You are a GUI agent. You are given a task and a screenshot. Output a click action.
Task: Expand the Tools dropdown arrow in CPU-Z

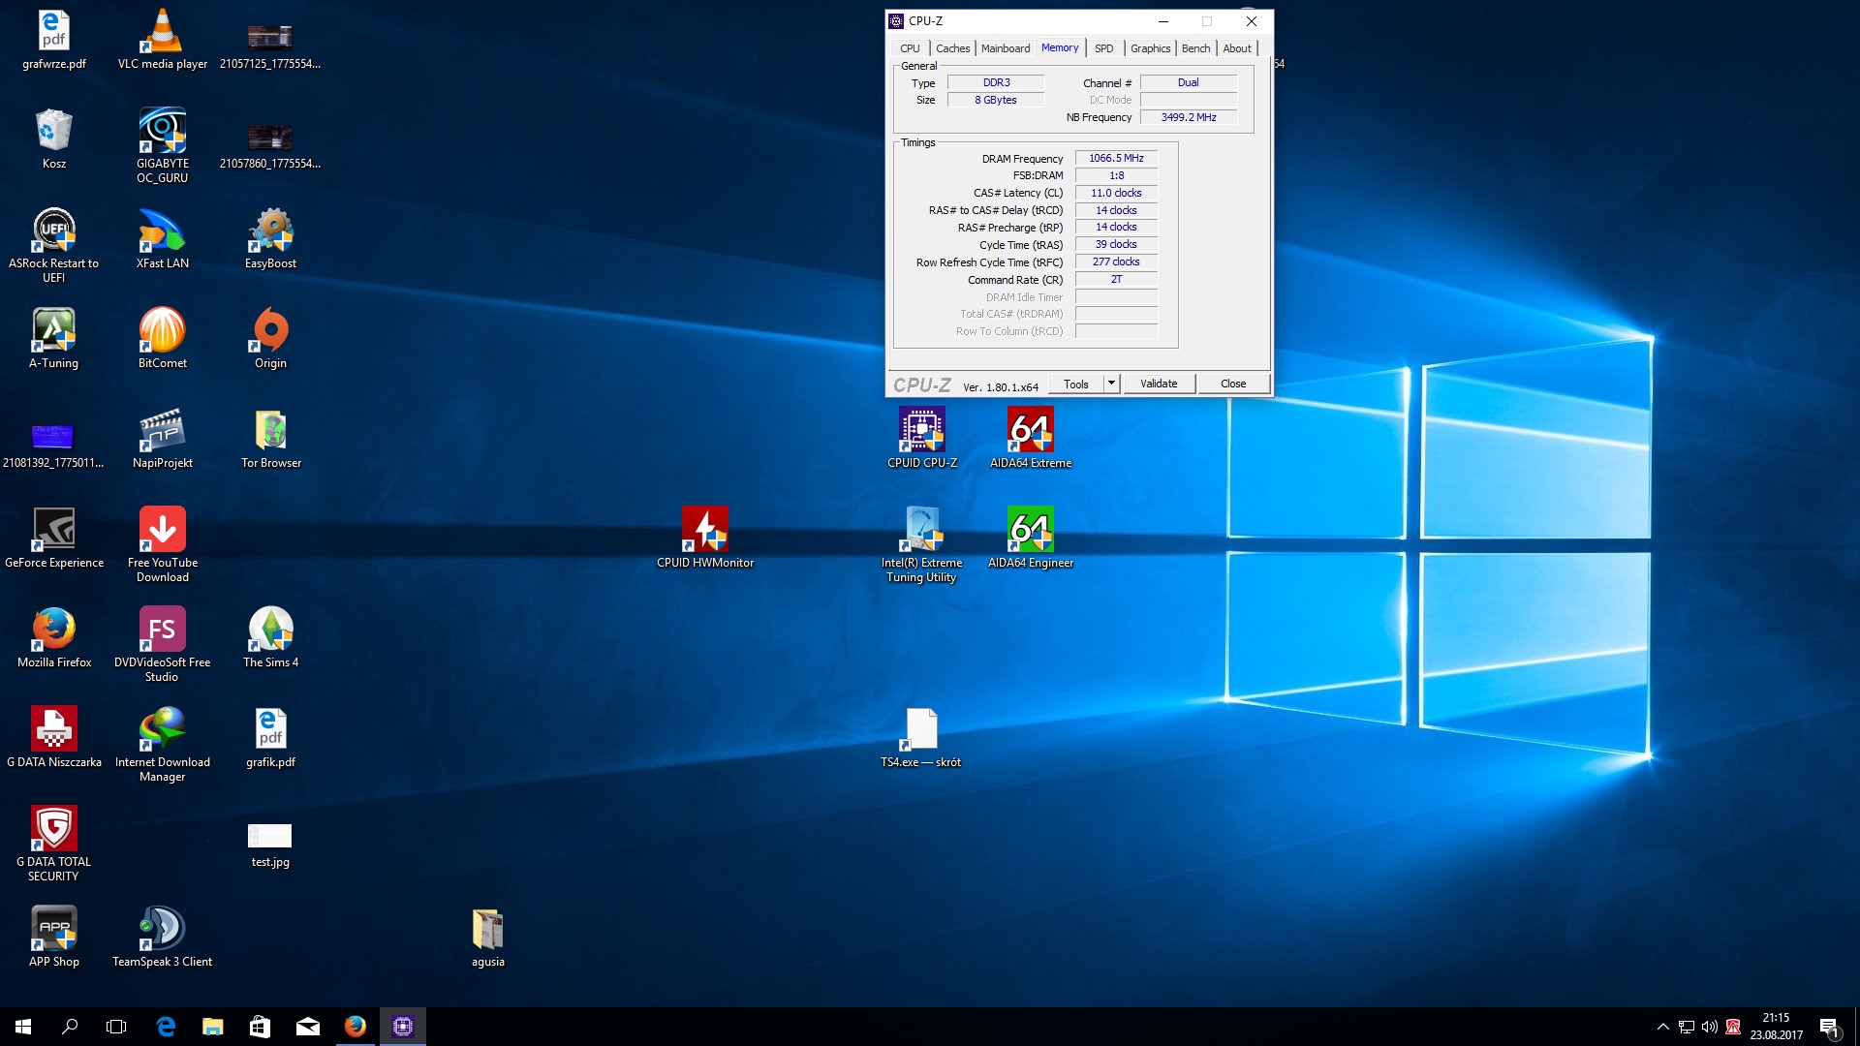point(1111,384)
